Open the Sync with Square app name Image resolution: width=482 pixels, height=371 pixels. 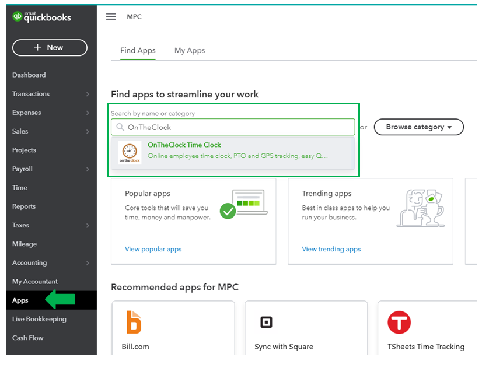(284, 346)
